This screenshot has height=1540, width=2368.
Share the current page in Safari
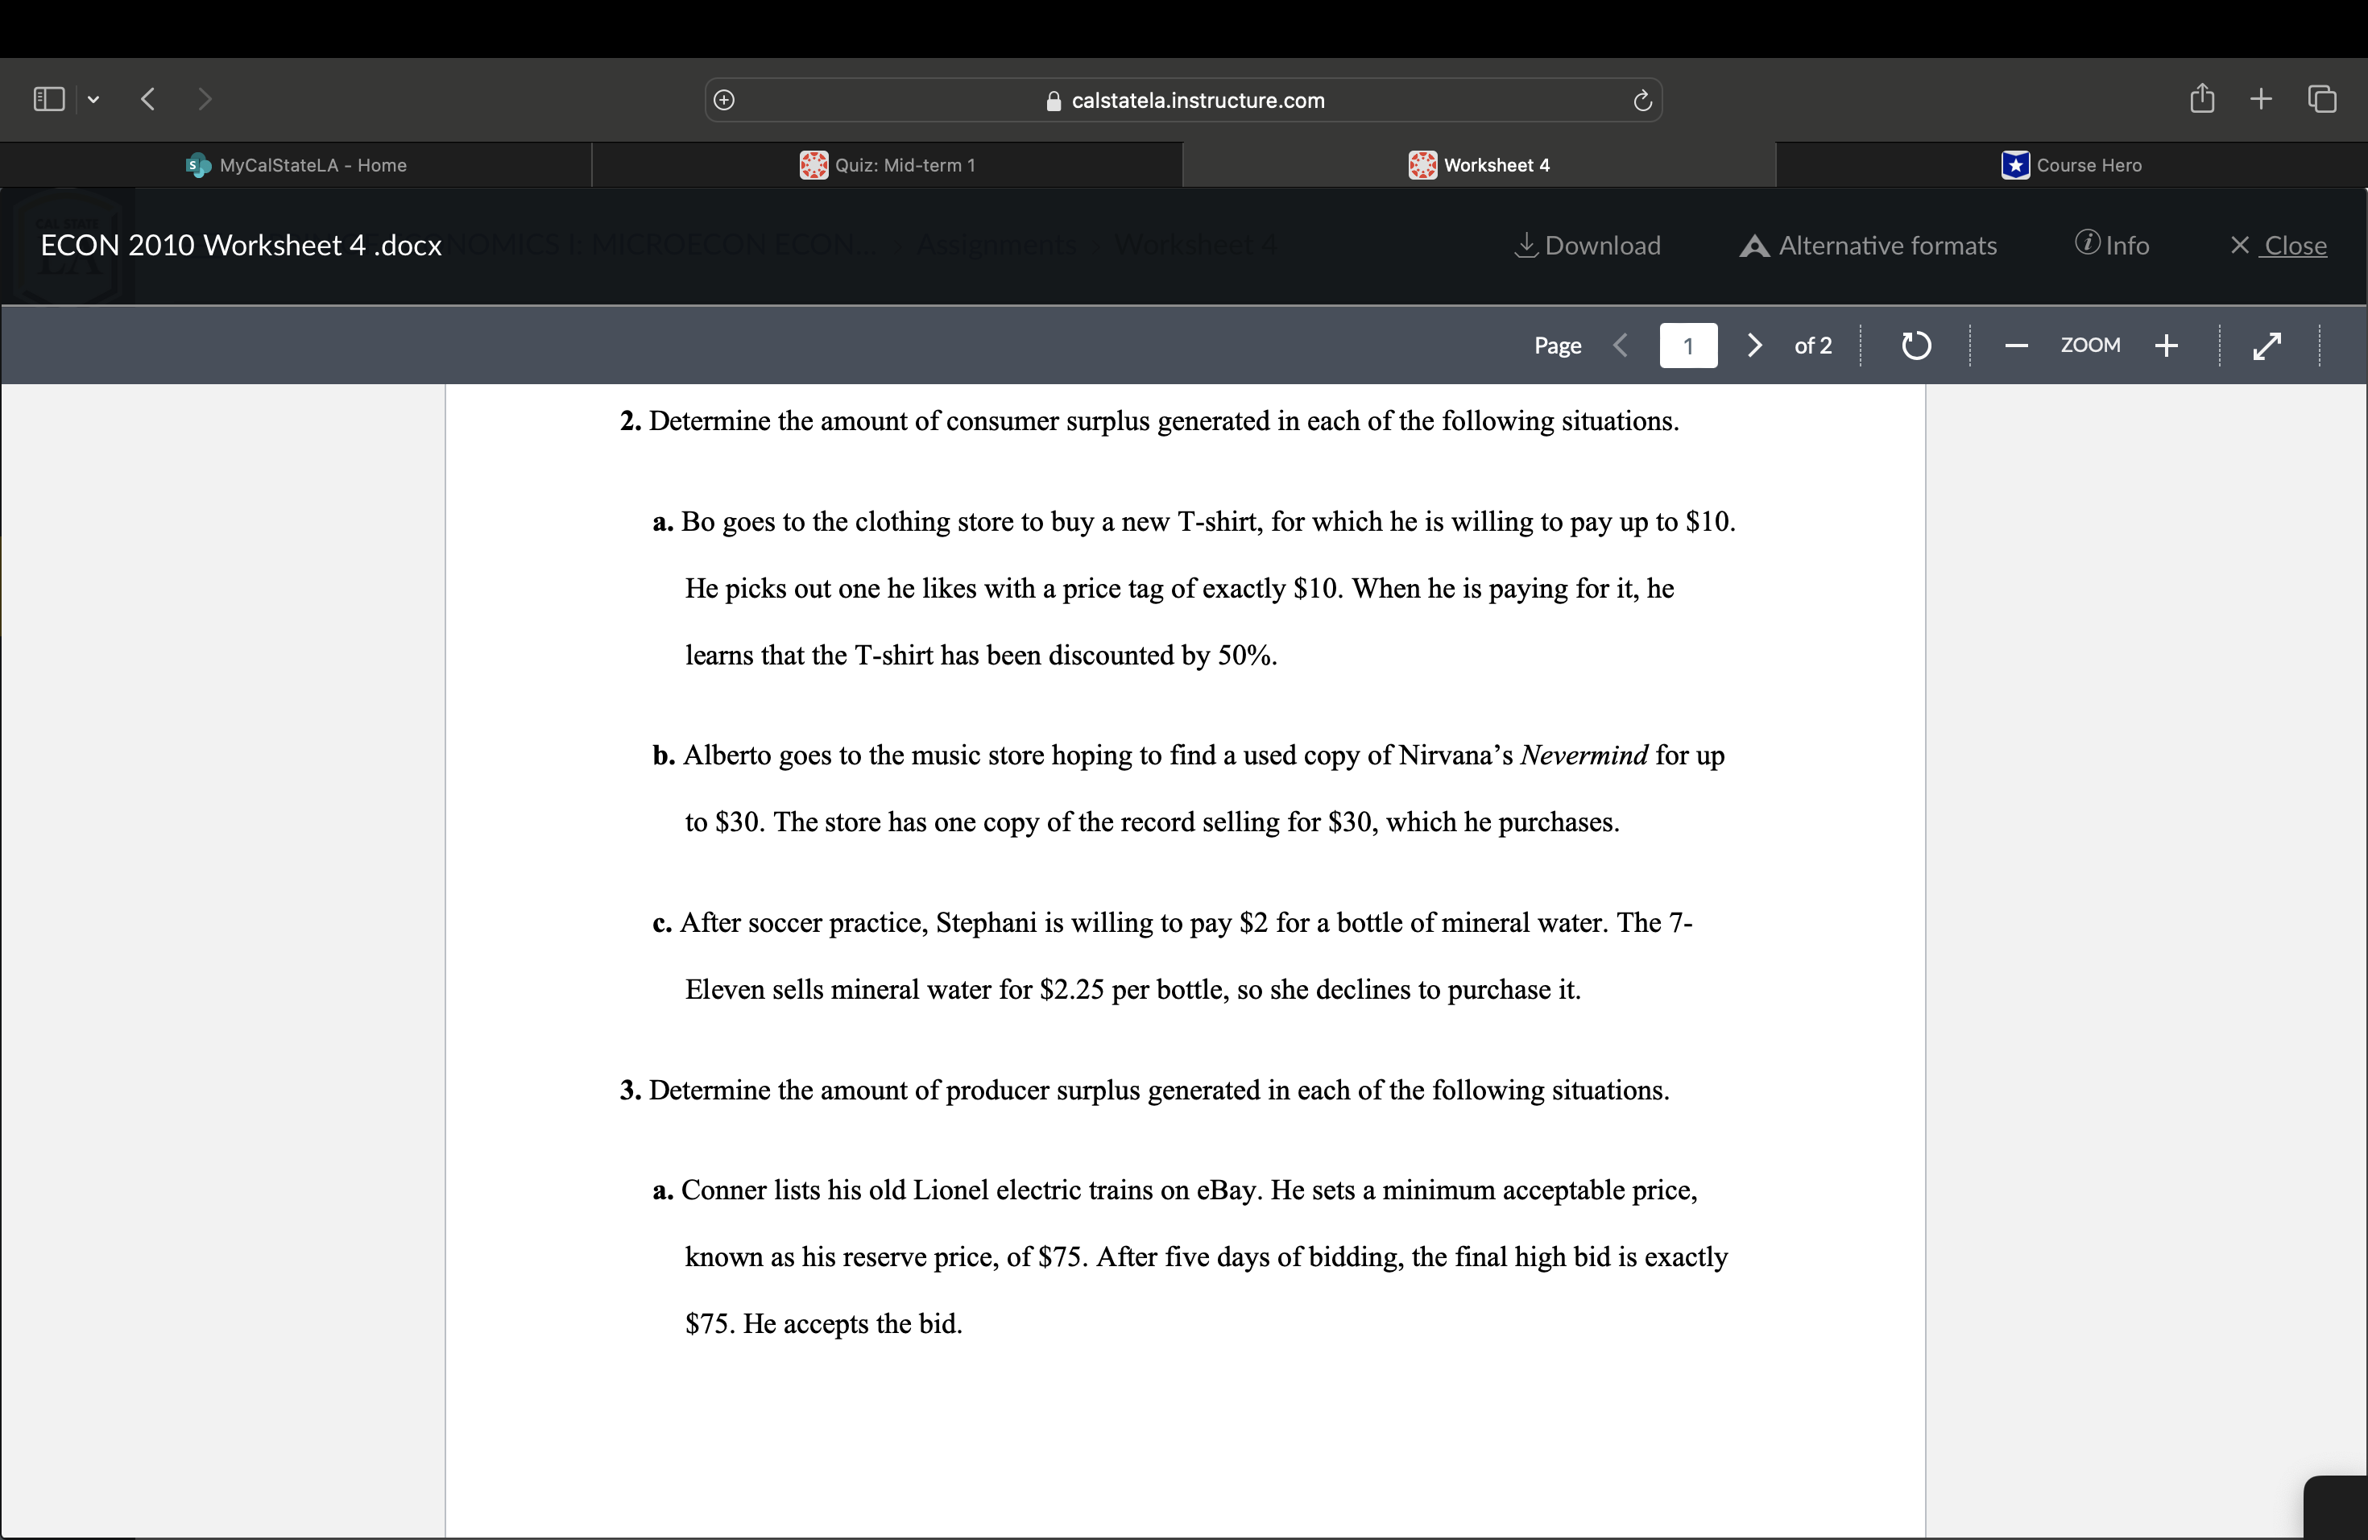pos(2202,98)
